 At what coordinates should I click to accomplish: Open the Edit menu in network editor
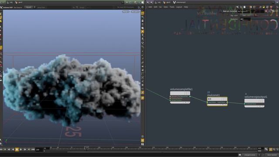pos(156,7)
